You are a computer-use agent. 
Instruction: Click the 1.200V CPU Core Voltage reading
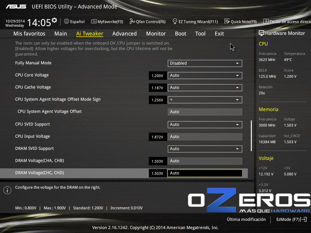[158, 76]
